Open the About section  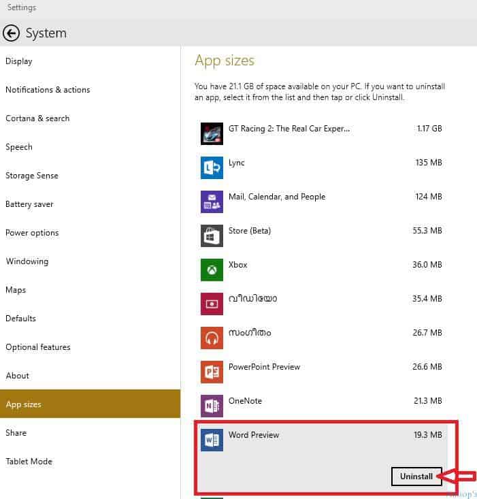click(x=90, y=376)
